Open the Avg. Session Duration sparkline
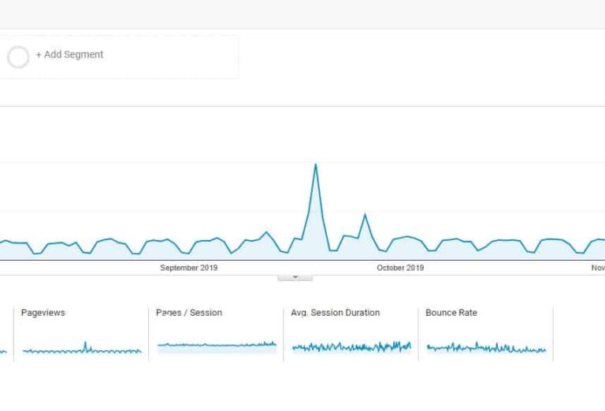Viewport: 605px width, 411px height. point(351,346)
